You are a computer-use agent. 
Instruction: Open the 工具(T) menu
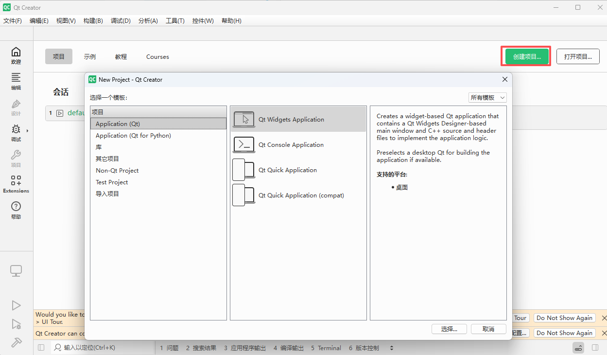click(175, 21)
